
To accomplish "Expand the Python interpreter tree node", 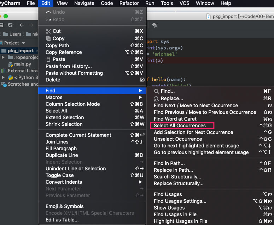I will 3,77.
